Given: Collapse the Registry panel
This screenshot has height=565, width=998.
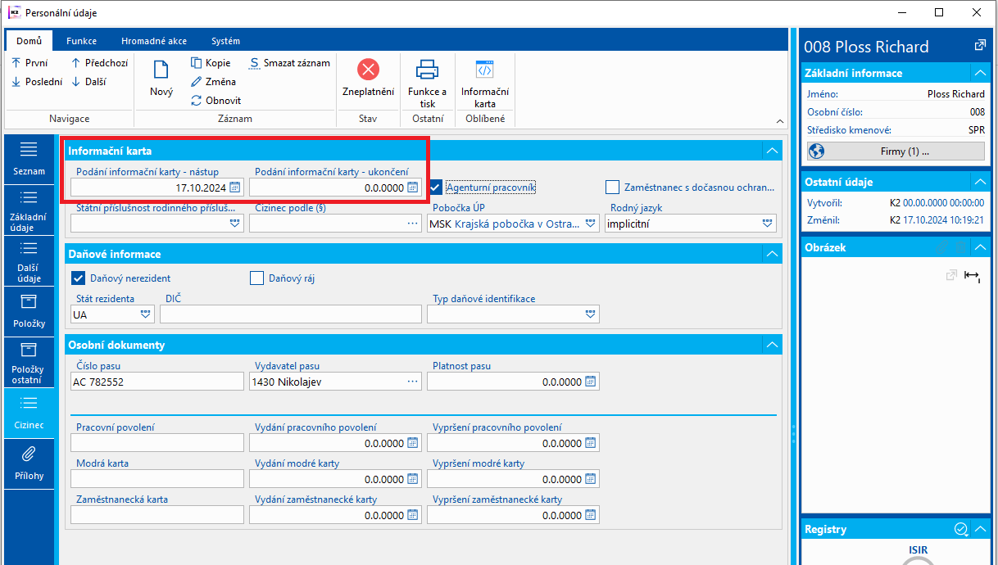Looking at the screenshot, I should pos(980,529).
